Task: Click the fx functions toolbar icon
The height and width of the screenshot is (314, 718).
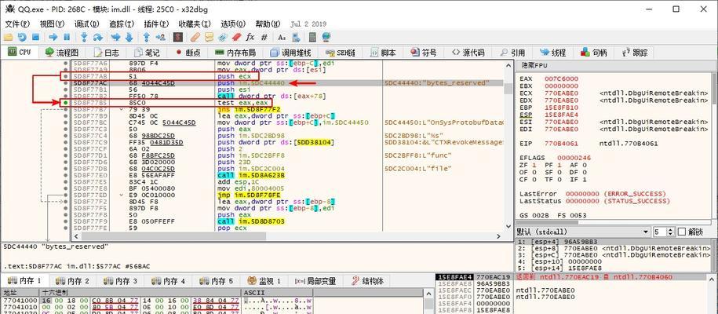Action: [x=250, y=37]
